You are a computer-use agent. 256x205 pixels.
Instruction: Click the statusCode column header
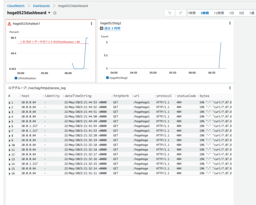186,96
